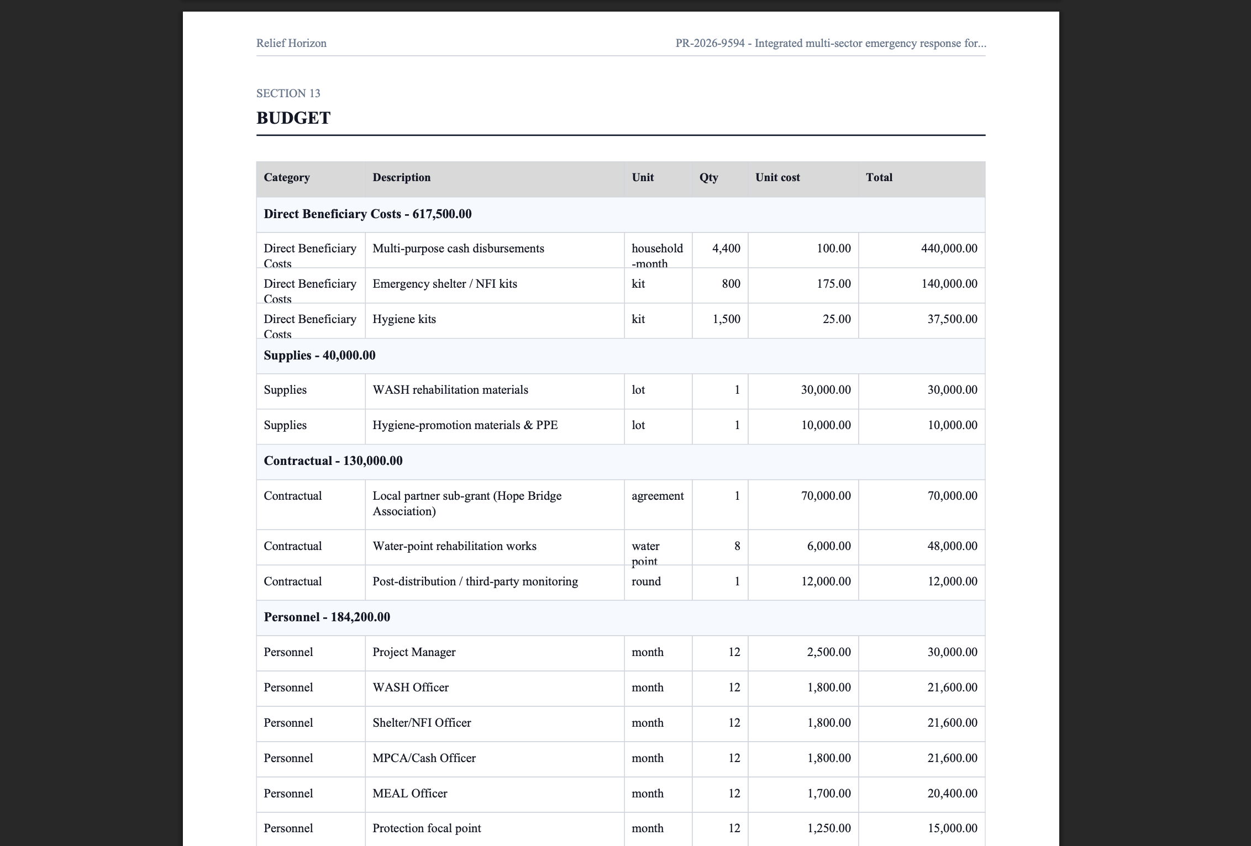The width and height of the screenshot is (1251, 846).
Task: Click the unit cost '175.00'
Action: click(x=833, y=284)
